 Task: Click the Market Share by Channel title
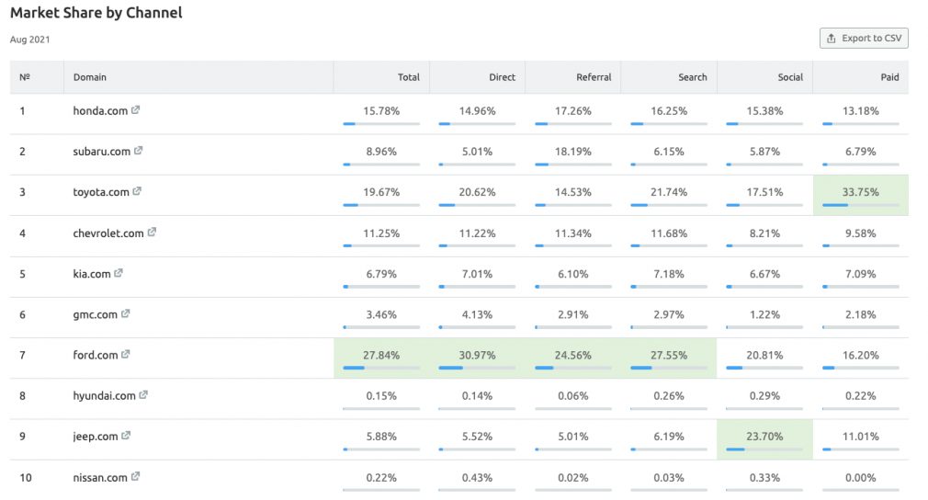(x=96, y=13)
